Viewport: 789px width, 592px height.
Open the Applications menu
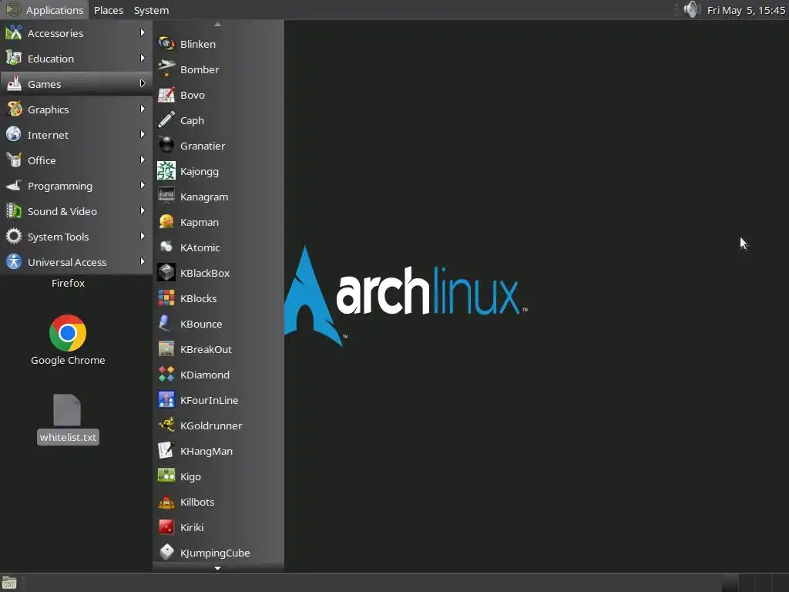click(x=44, y=10)
